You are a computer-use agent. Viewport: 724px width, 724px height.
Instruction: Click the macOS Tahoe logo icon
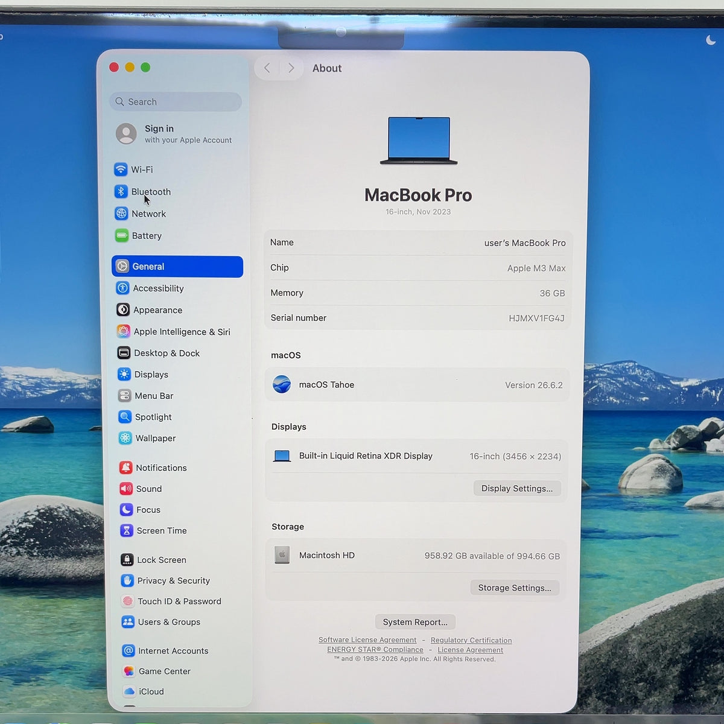282,384
